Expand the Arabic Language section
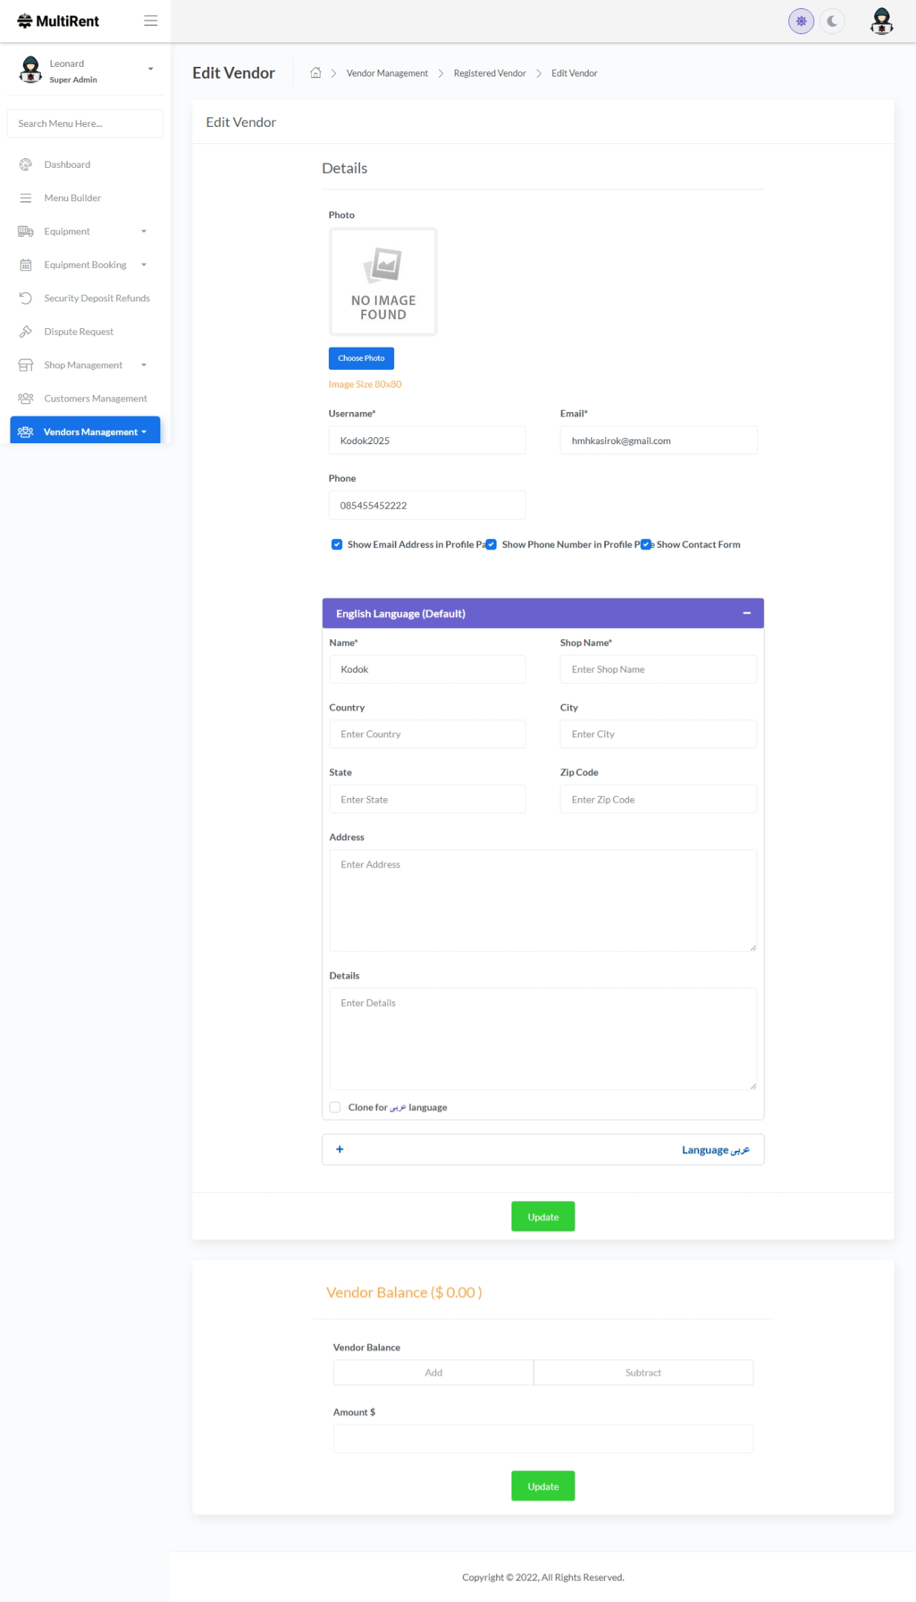This screenshot has height=1602, width=916. point(340,1149)
